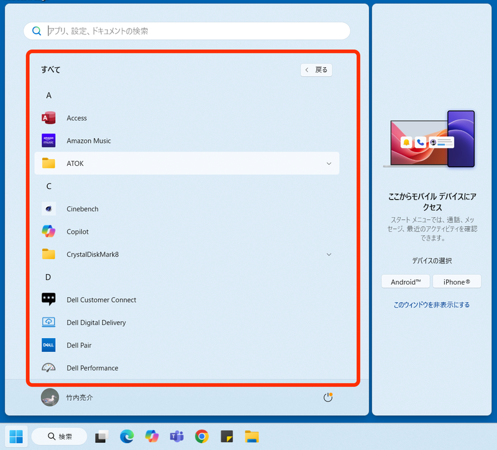Click Dell Digital Delivery label text
This screenshot has height=450, width=497.
coord(96,323)
